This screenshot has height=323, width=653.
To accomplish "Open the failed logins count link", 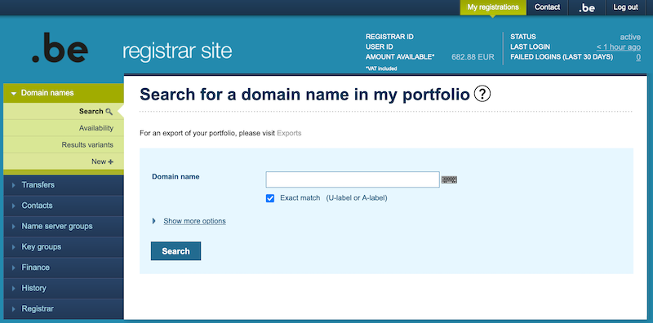I will tap(638, 57).
